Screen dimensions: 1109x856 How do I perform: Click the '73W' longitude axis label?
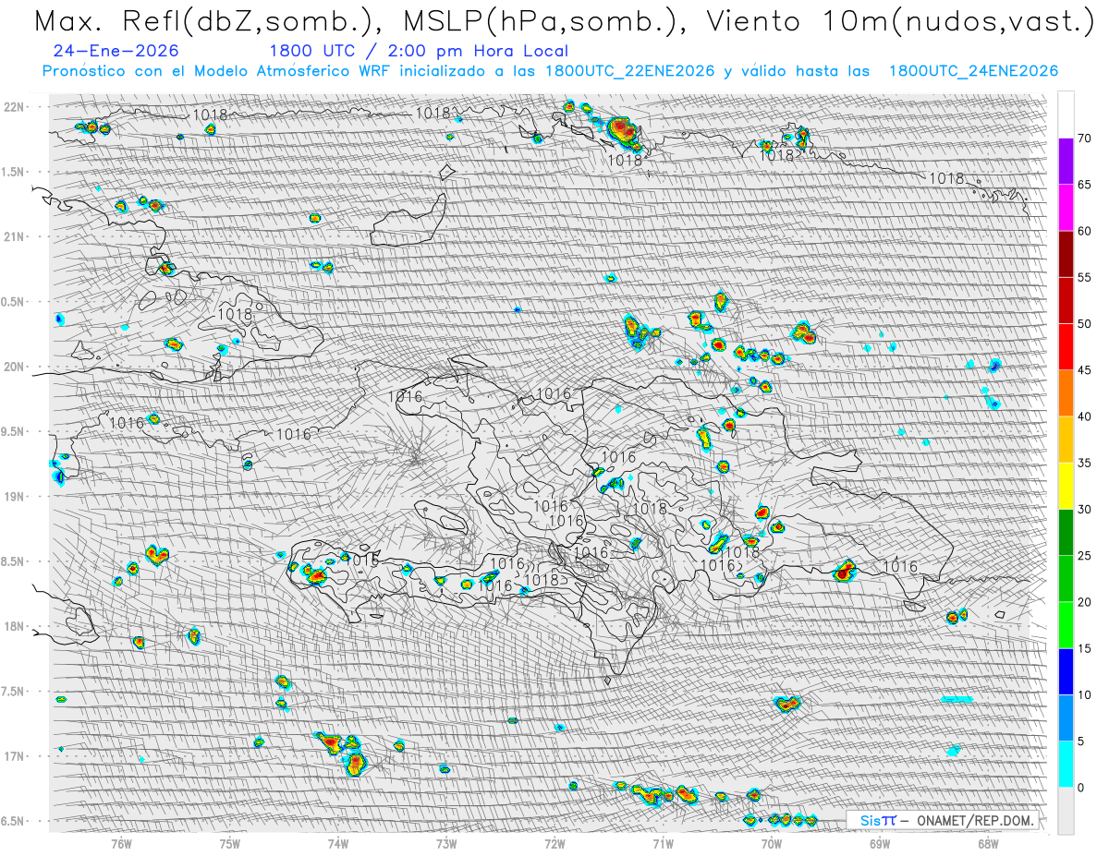click(446, 843)
